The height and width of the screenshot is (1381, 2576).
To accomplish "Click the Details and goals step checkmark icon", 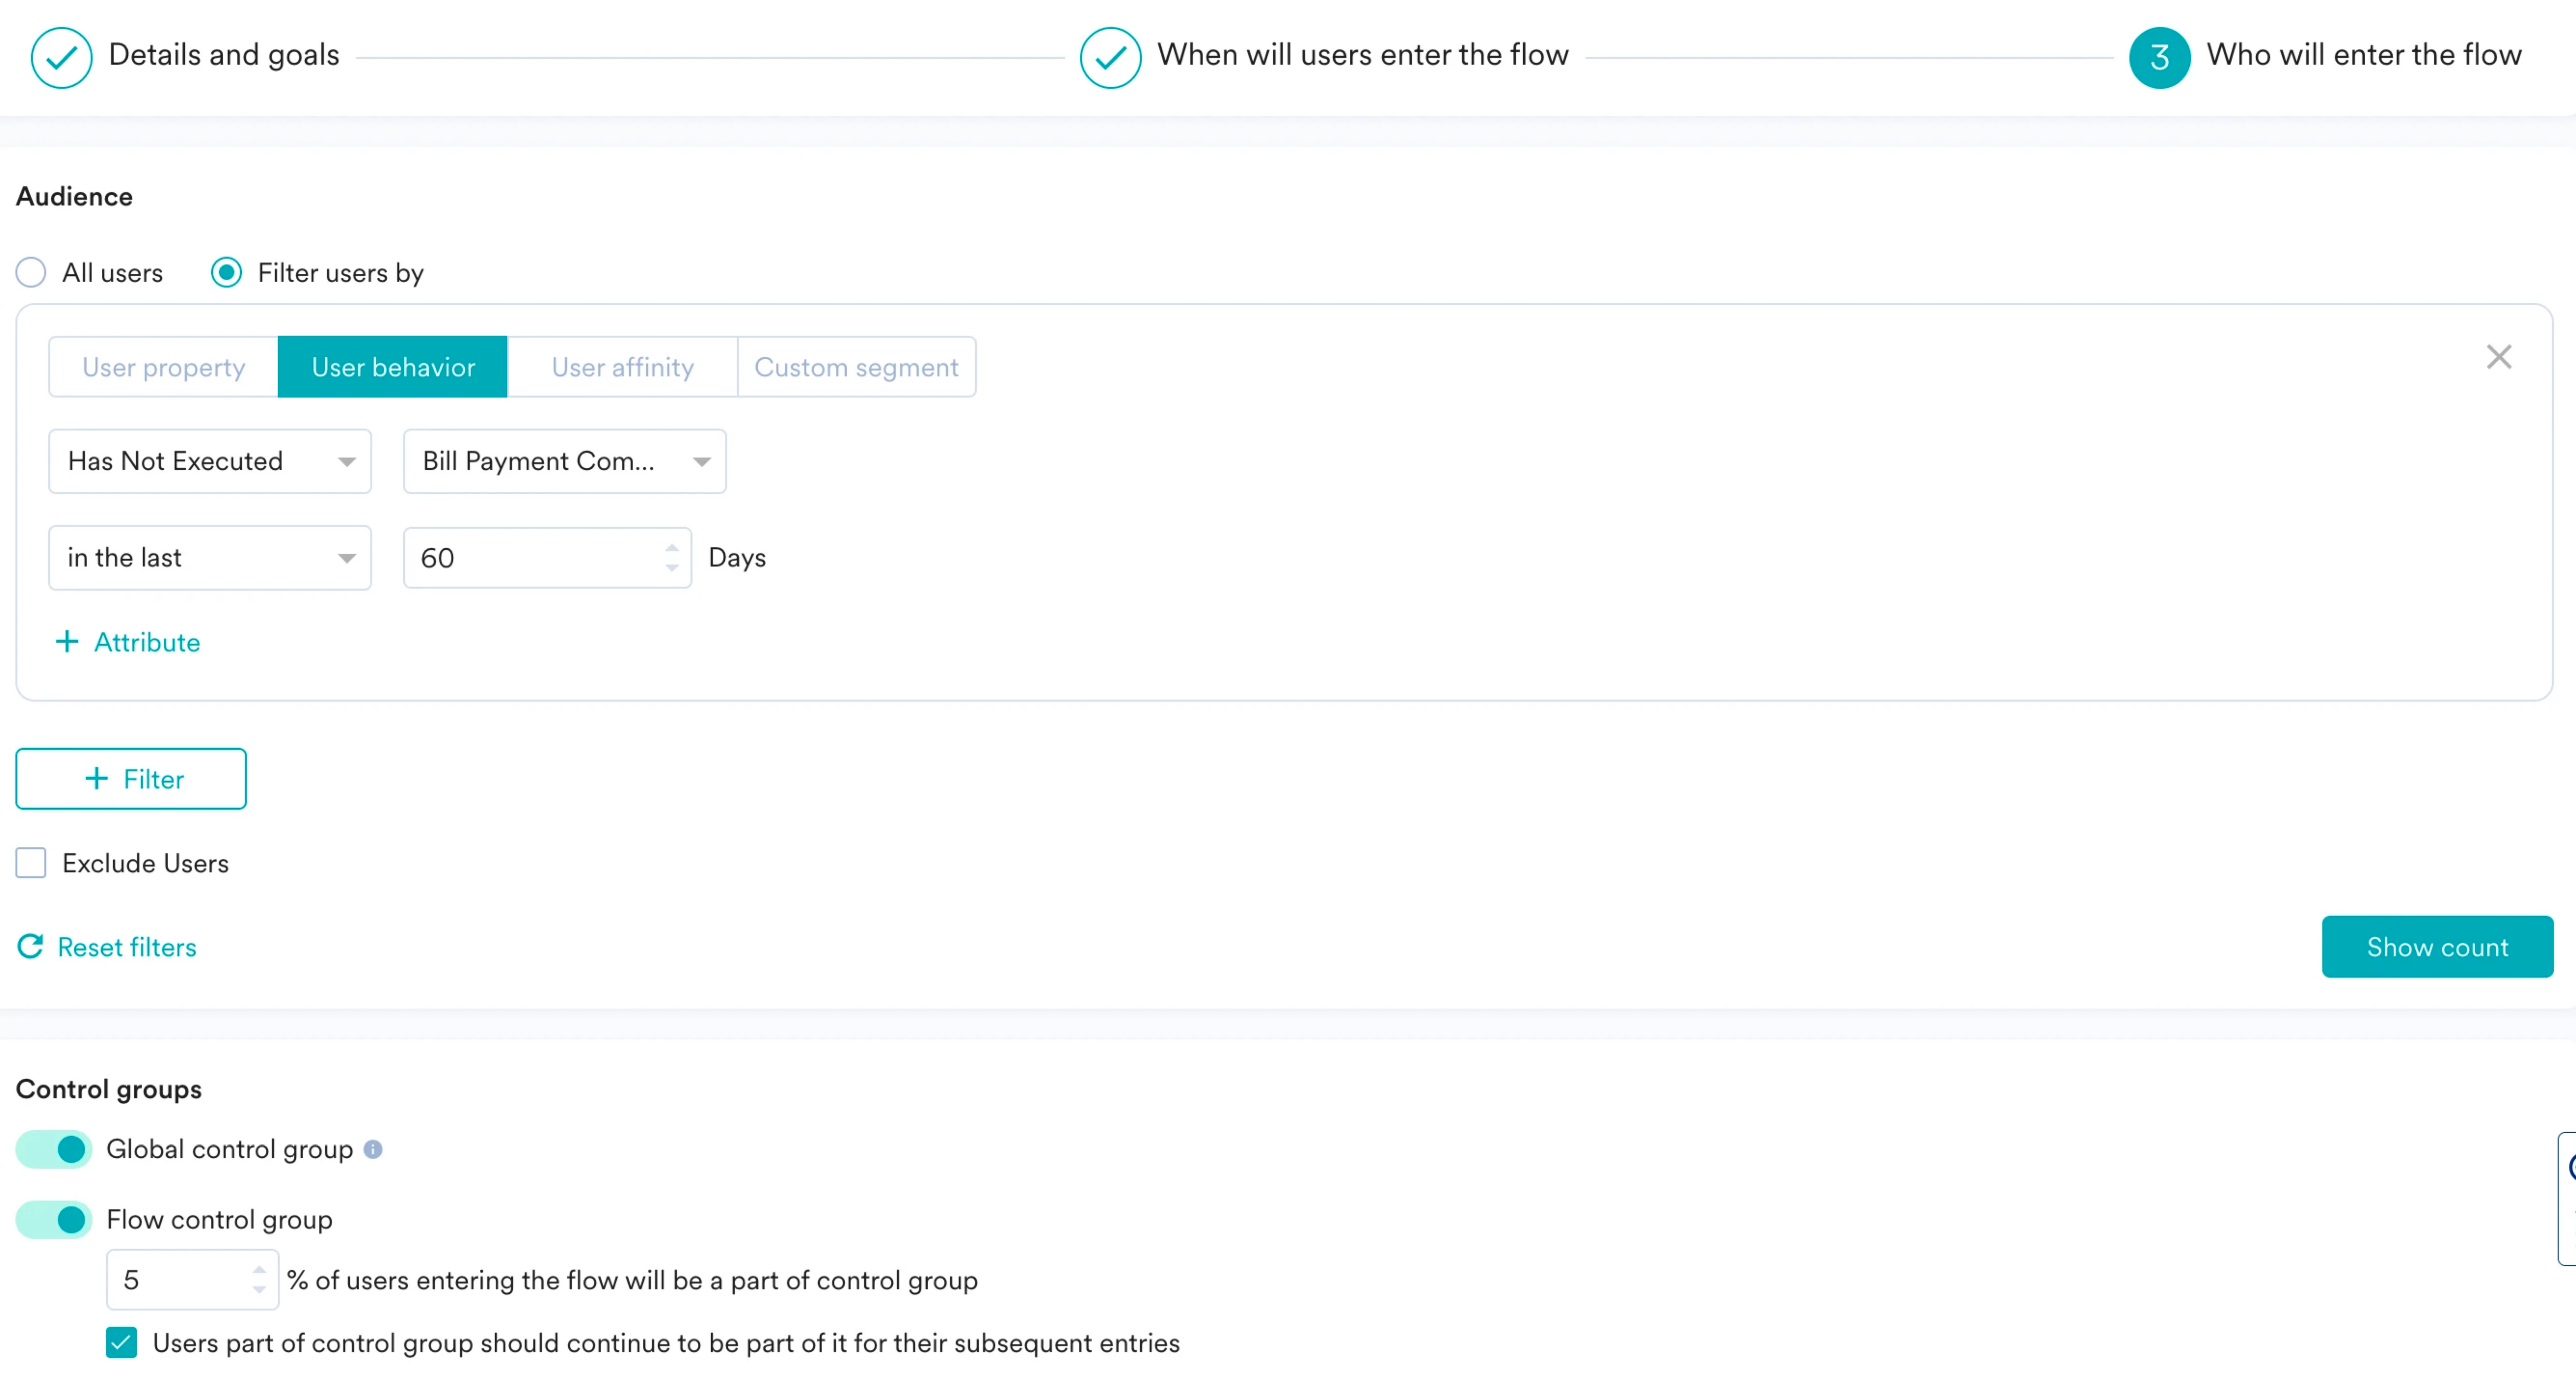I will tap(61, 57).
